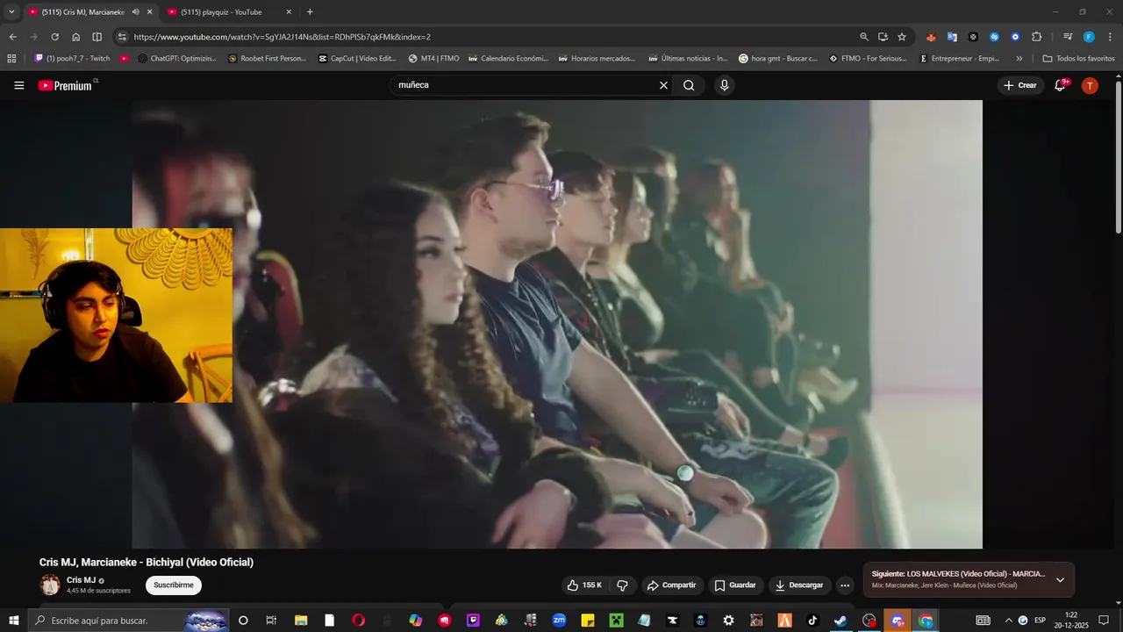Open Task View on taskbar

point(271,621)
